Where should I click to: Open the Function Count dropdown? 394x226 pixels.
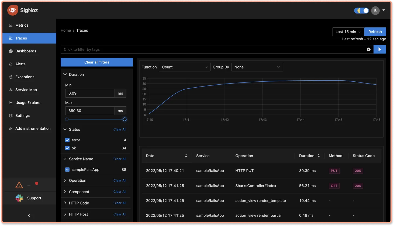pyautogui.click(x=185, y=67)
